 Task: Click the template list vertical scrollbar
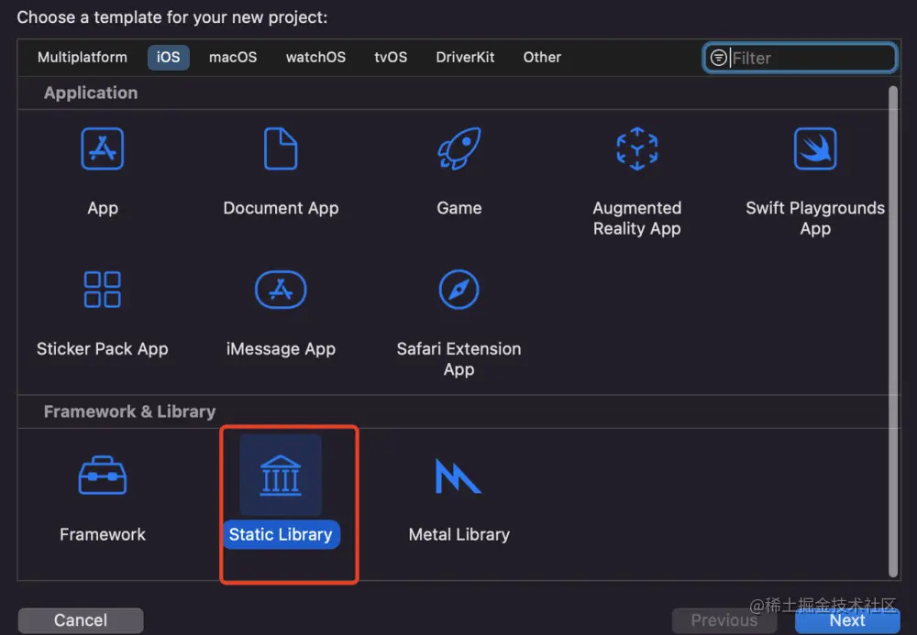coord(892,331)
